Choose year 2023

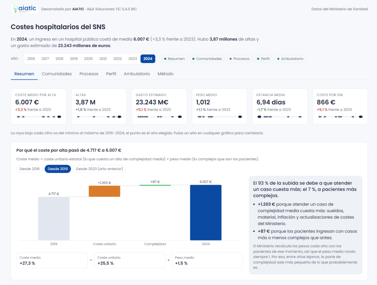[133, 59]
